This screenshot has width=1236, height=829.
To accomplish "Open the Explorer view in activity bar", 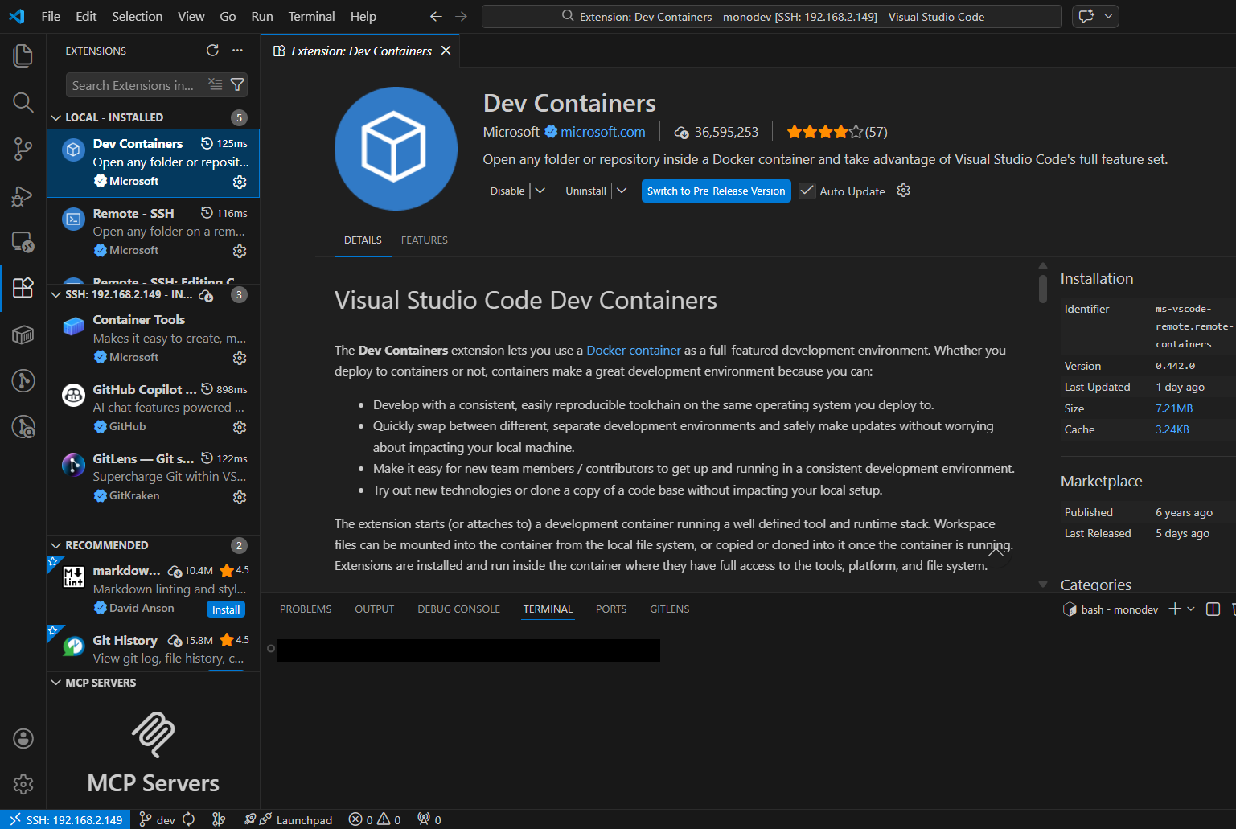I will pos(23,55).
